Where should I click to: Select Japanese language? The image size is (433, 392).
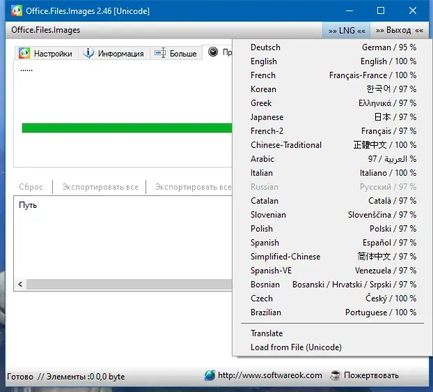click(x=333, y=117)
